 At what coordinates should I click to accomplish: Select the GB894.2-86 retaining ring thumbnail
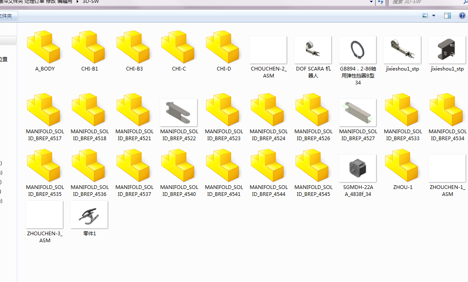coord(358,50)
